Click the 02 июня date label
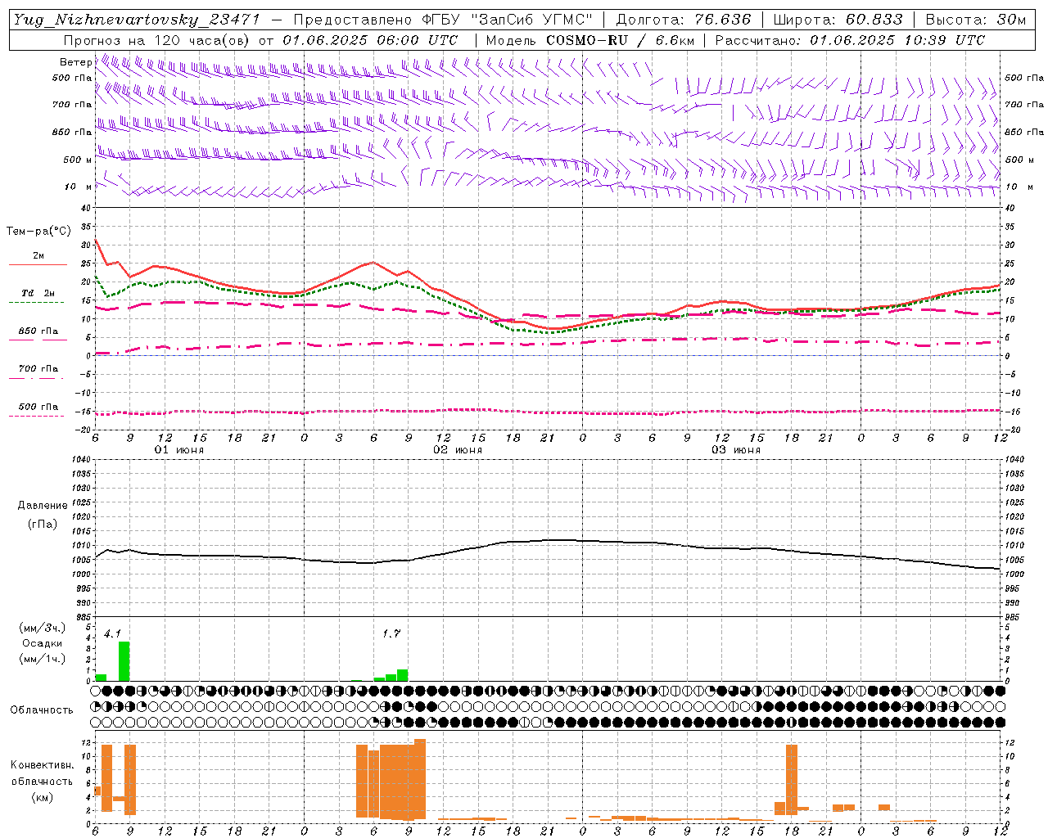1048x838 pixels. [x=458, y=450]
